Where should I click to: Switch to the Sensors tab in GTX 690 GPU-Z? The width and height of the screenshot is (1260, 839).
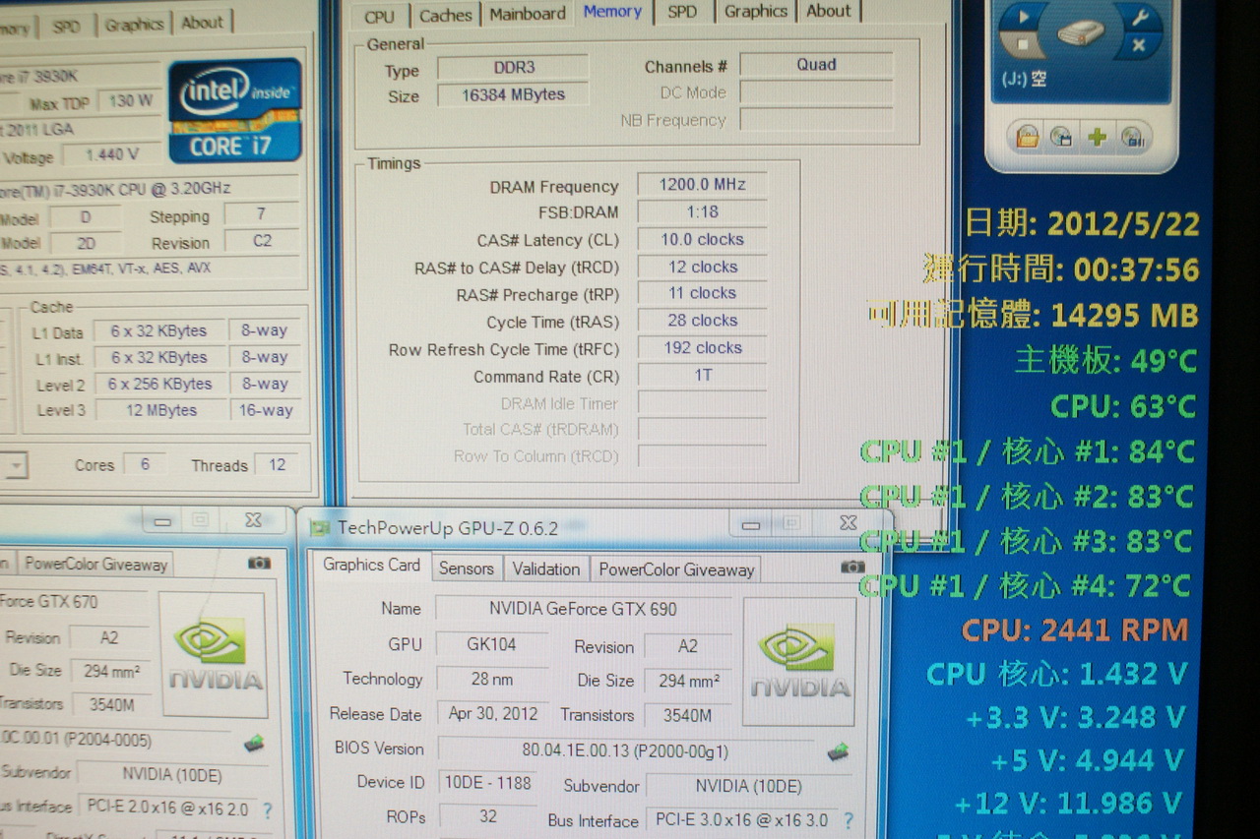[x=467, y=569]
